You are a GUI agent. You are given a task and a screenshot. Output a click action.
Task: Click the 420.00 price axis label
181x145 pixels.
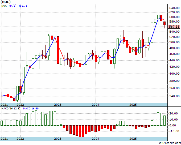(x=174, y=67)
